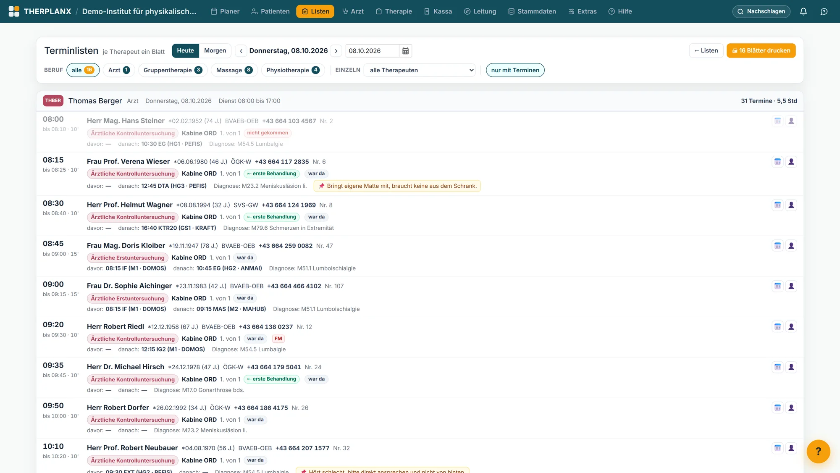
Task: Open the Kassa menu
Action: [x=438, y=11]
